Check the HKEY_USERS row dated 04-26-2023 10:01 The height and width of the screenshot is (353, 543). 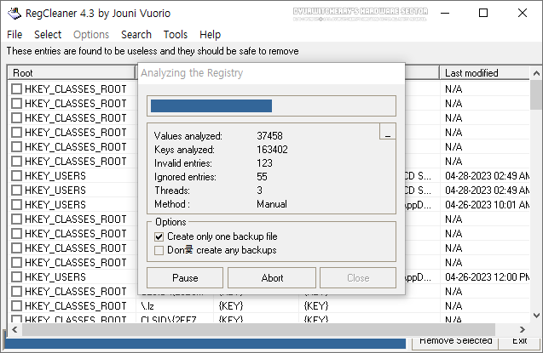click(x=16, y=205)
